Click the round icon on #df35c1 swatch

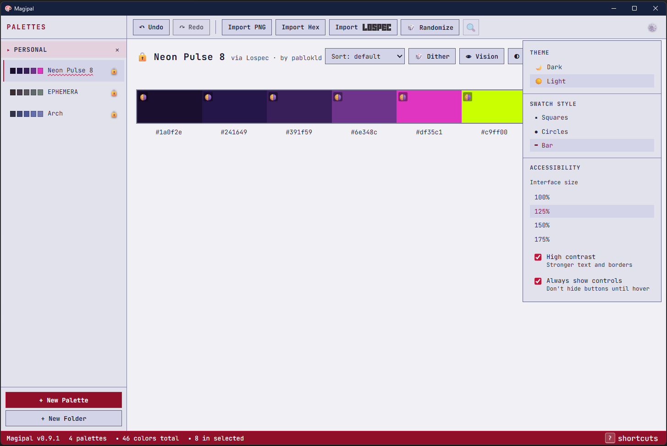403,97
